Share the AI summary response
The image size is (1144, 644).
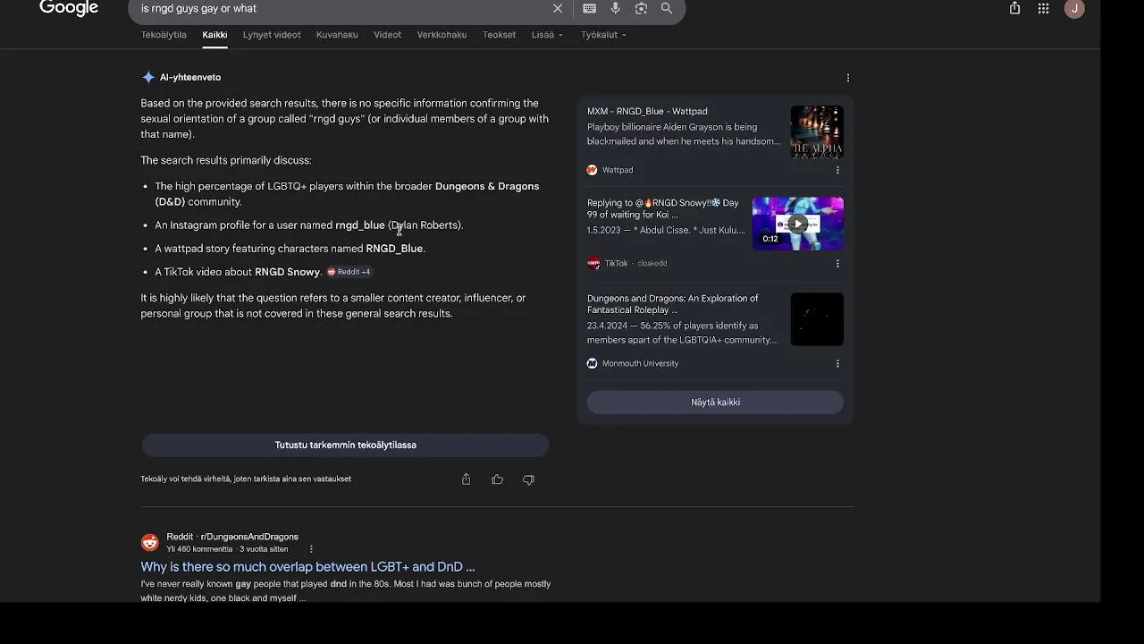click(x=466, y=479)
